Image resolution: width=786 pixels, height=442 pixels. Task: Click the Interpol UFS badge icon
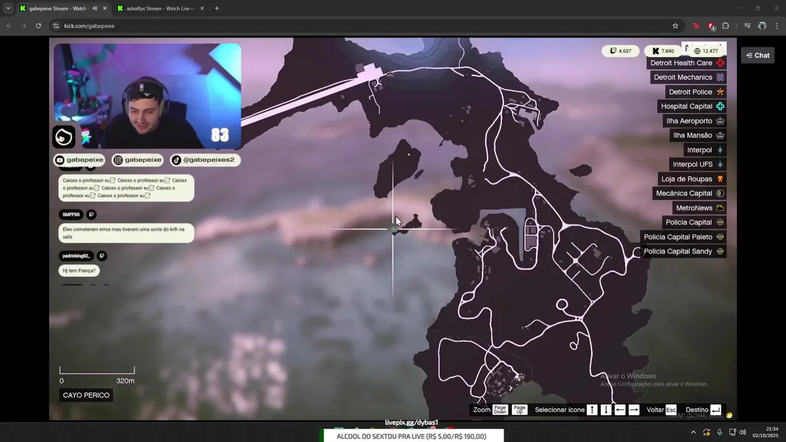pyautogui.click(x=720, y=165)
